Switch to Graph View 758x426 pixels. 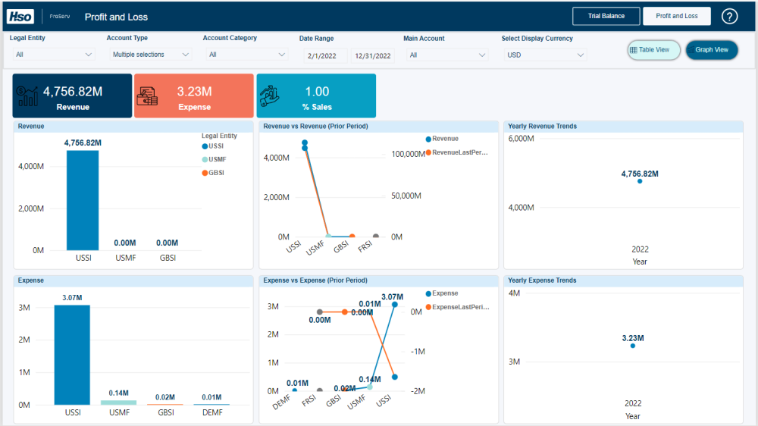(712, 50)
